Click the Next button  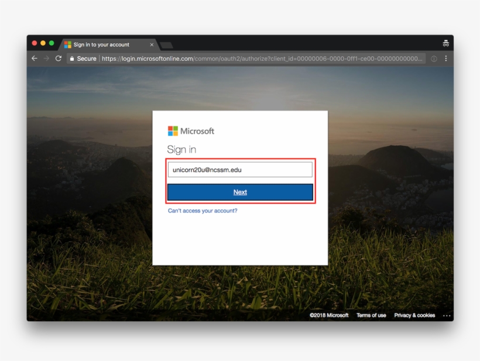240,191
